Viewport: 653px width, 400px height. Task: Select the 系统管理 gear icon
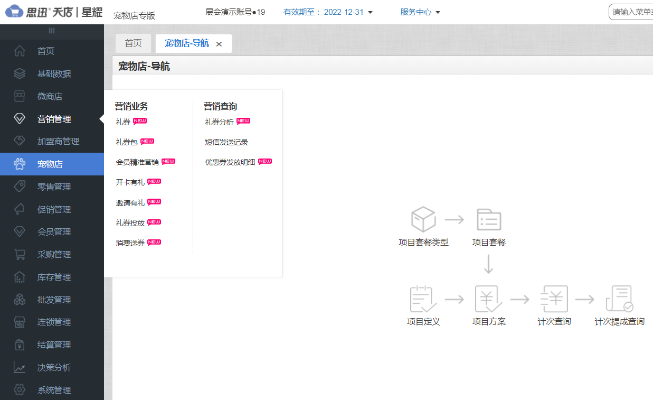pos(20,390)
